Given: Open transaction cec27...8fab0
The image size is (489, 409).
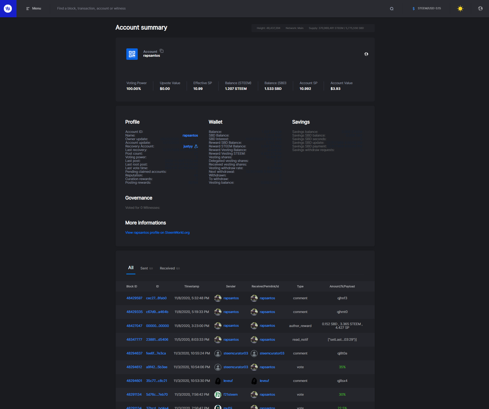Looking at the screenshot, I should point(156,298).
